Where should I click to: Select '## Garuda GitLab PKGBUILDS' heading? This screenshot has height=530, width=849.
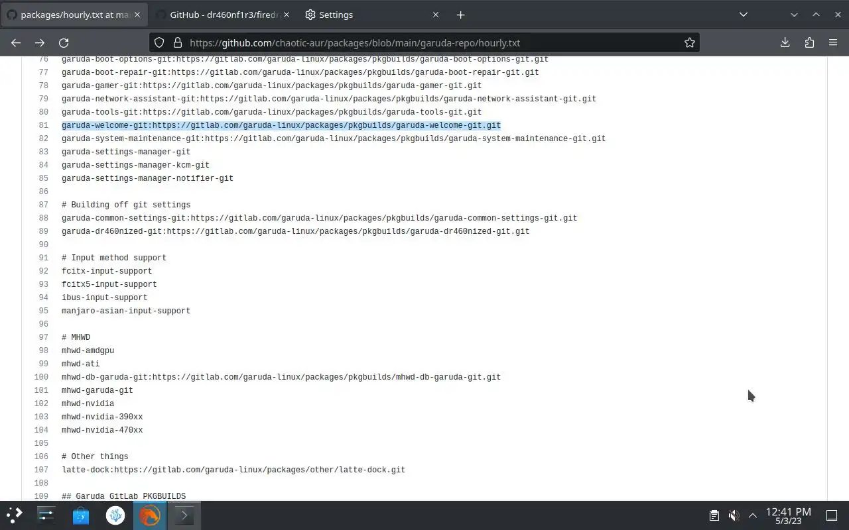pyautogui.click(x=124, y=496)
